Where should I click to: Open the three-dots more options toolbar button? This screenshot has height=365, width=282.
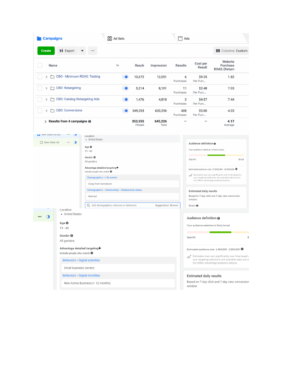[93, 51]
